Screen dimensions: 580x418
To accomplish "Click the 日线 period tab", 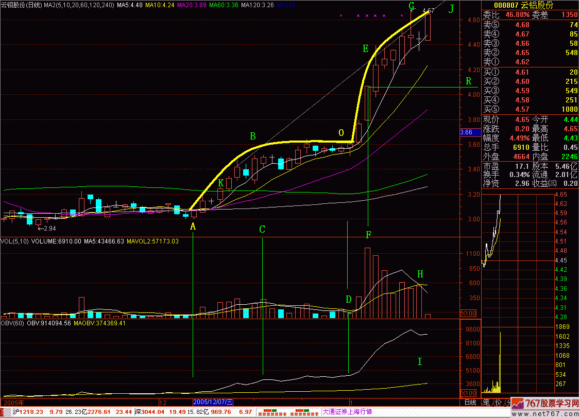I will [469, 402].
